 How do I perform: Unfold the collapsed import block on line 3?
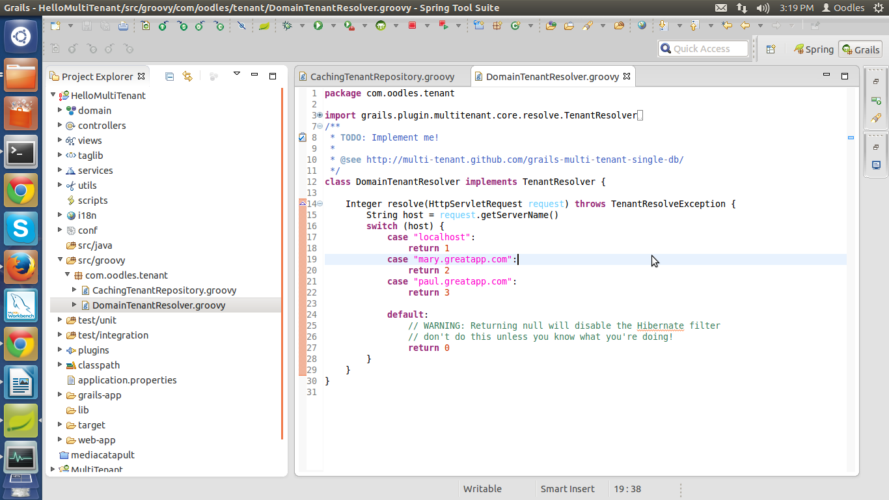pyautogui.click(x=320, y=115)
